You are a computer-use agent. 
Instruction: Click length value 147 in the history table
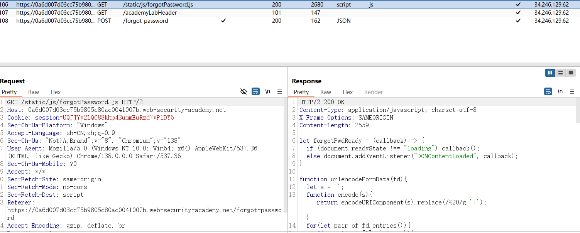click(316, 13)
